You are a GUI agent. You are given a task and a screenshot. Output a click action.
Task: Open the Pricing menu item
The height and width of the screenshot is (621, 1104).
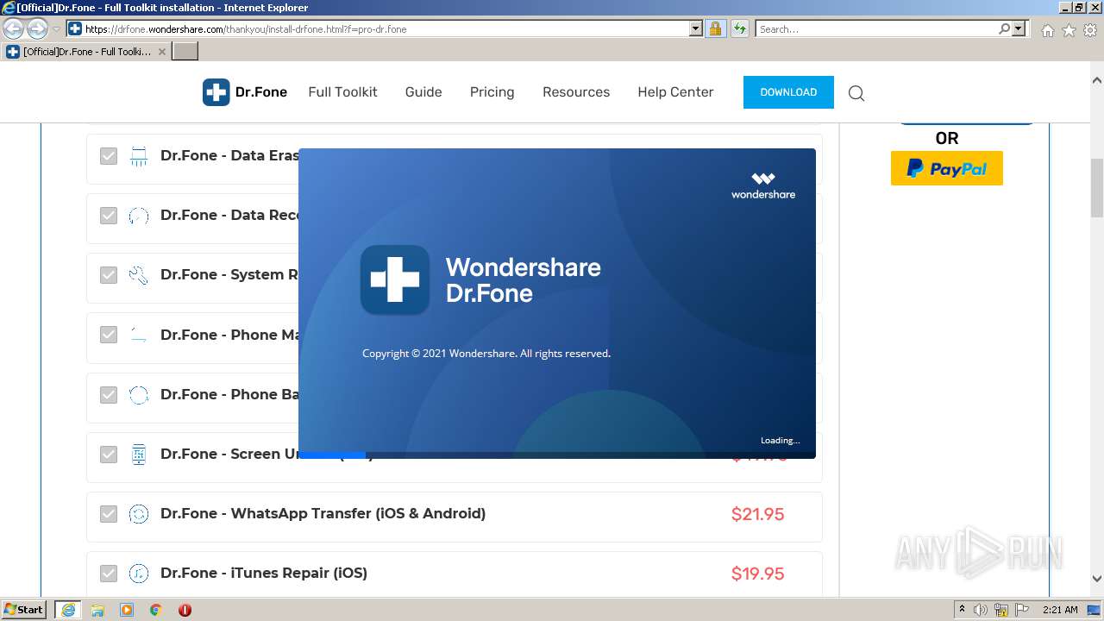[492, 92]
